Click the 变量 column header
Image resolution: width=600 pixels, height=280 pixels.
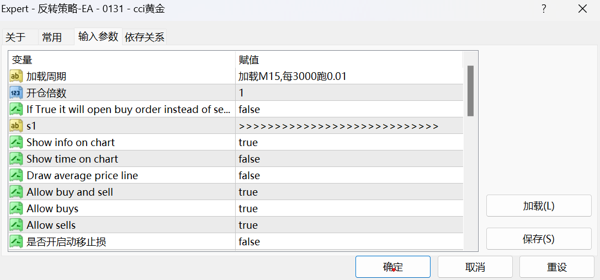point(121,60)
